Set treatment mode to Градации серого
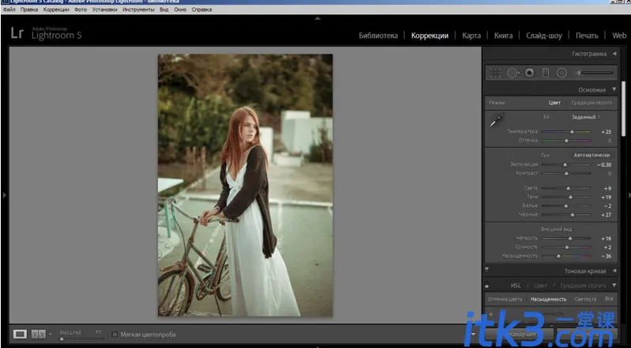The width and height of the screenshot is (631, 348). coord(591,103)
